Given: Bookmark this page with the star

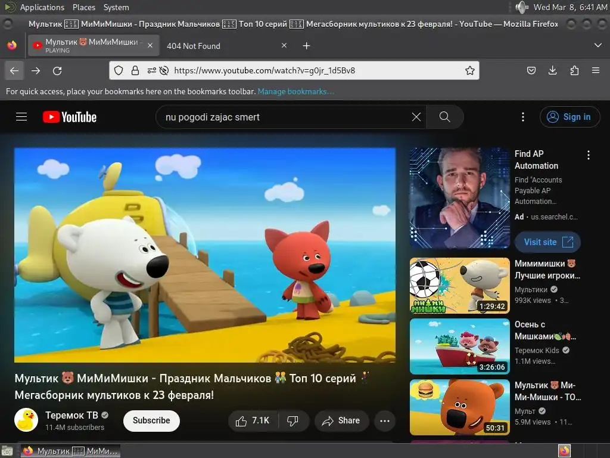Looking at the screenshot, I should (470, 70).
